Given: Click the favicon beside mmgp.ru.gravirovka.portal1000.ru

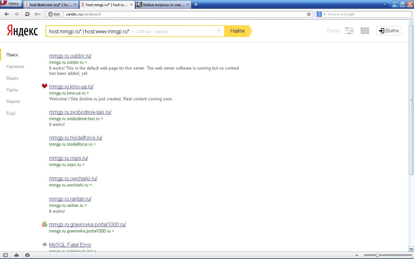Looking at the screenshot, I should (45, 224).
